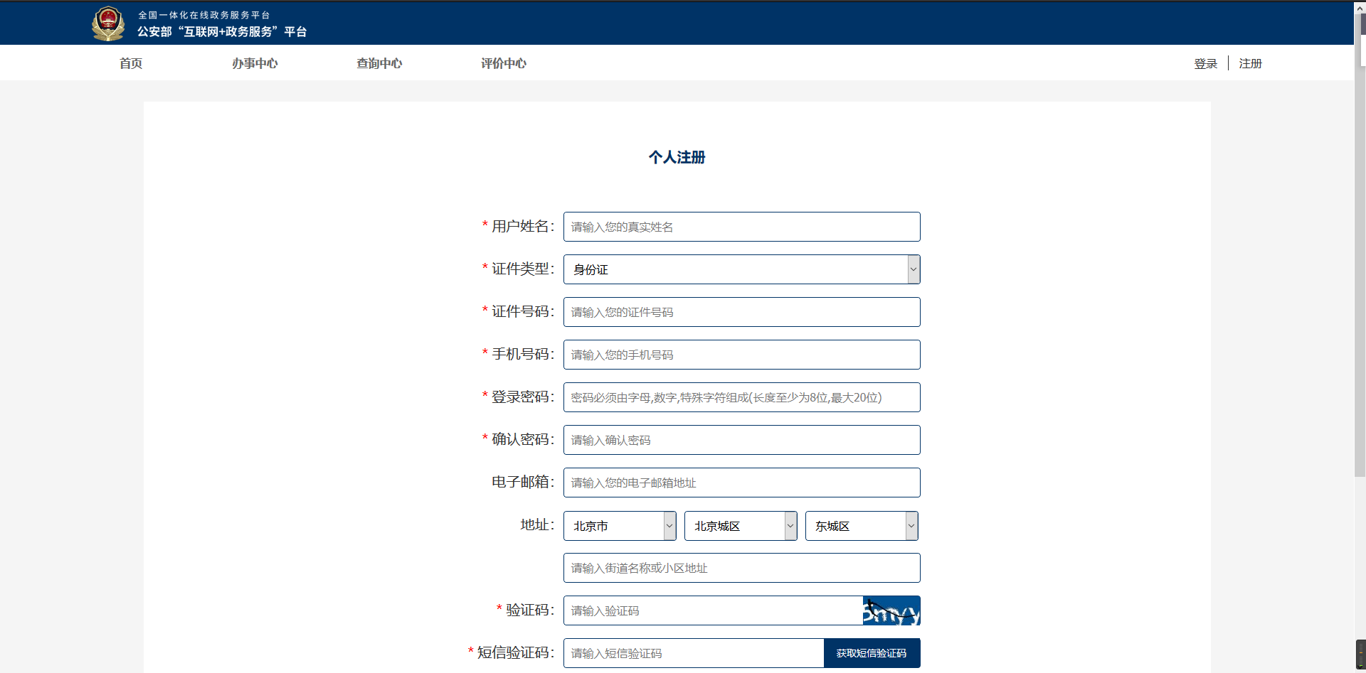Click the 个人注册 heading text
The width and height of the screenshot is (1366, 673).
pos(677,157)
